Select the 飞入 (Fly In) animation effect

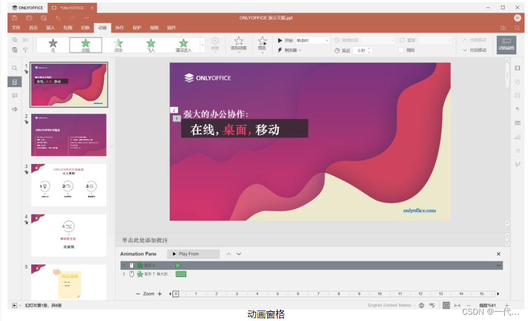(151, 45)
